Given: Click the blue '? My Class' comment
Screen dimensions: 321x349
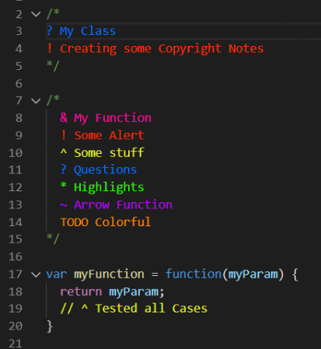Looking at the screenshot, I should [x=81, y=31].
